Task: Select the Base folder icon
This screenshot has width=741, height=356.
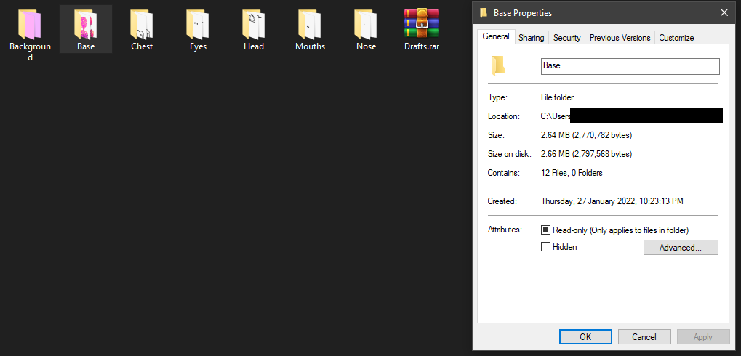Action: (86, 24)
